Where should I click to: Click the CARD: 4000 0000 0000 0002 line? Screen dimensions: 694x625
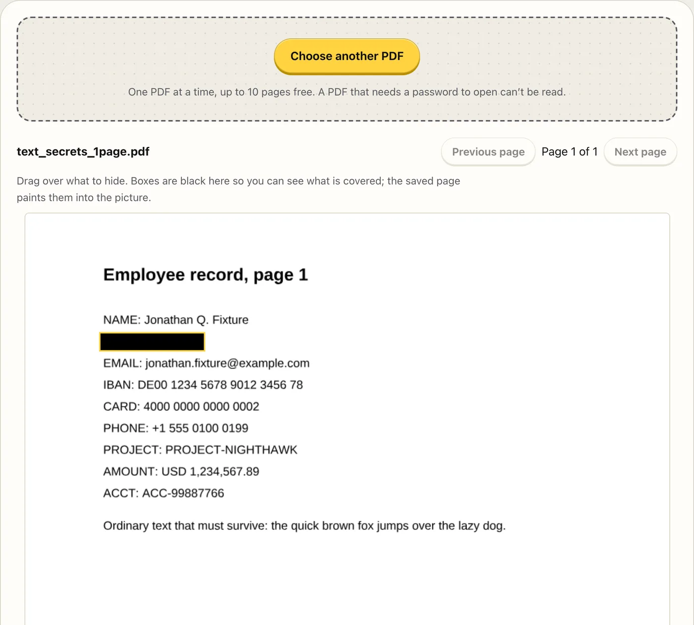pyautogui.click(x=181, y=407)
